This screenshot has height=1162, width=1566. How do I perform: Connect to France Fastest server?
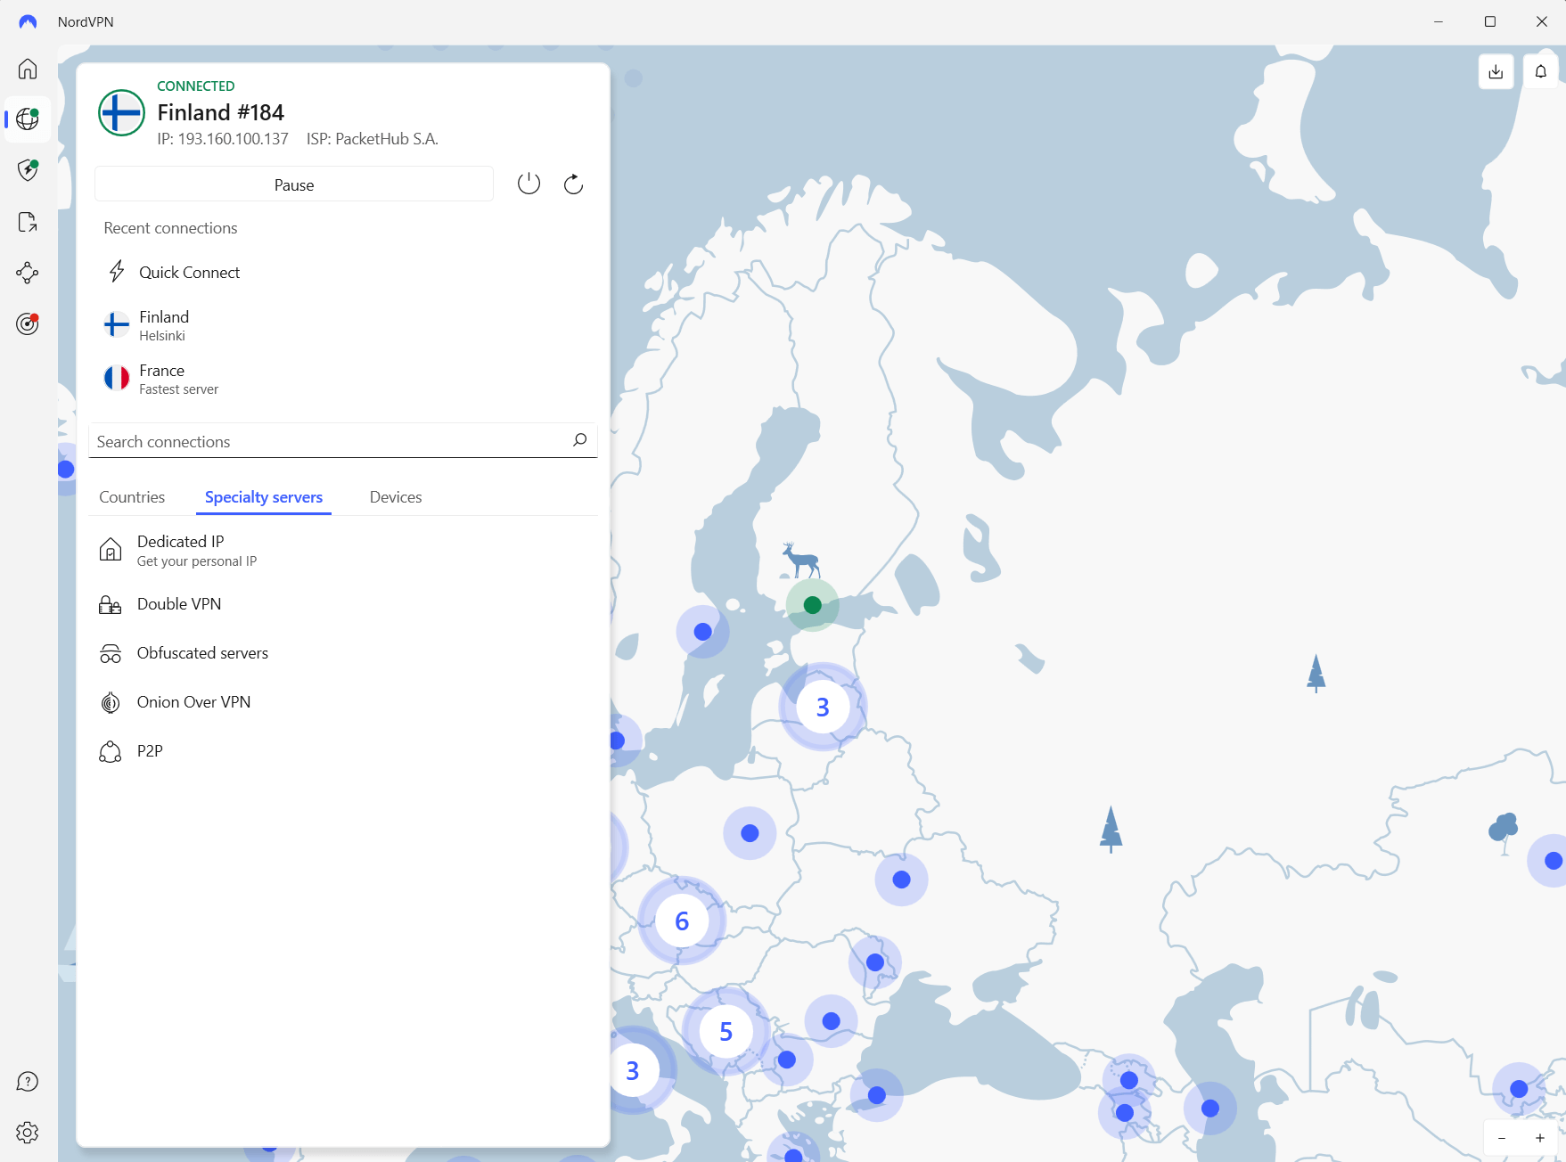[342, 379]
